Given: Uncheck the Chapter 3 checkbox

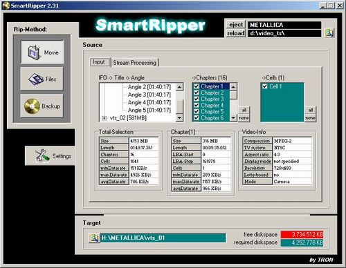Looking at the screenshot, I should [197, 99].
